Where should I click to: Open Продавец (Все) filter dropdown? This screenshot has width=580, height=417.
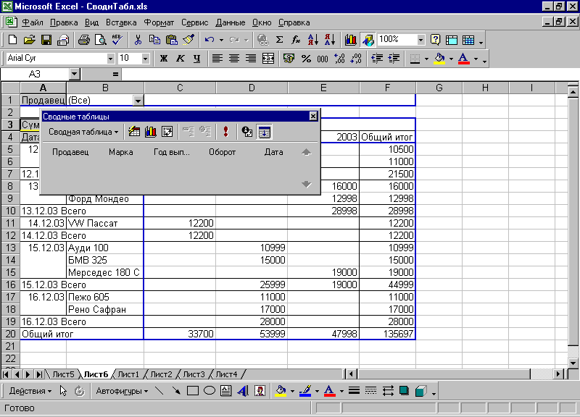[x=138, y=101]
